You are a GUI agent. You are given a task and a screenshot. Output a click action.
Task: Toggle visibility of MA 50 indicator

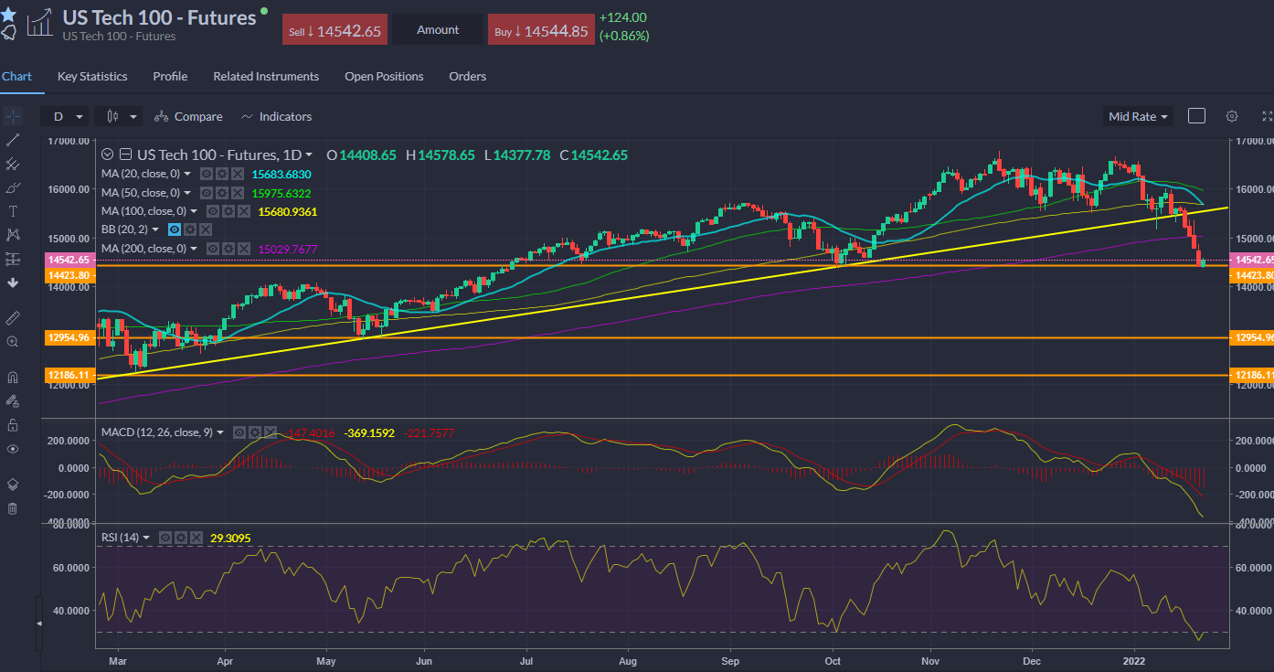(x=207, y=193)
